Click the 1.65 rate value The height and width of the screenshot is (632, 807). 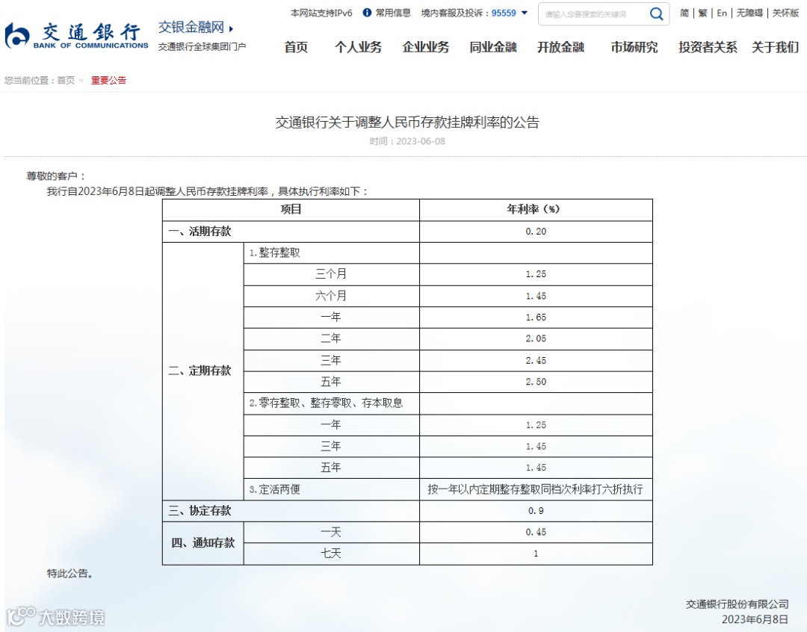coord(536,317)
